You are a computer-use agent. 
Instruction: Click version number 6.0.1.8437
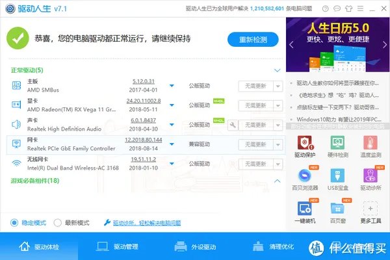coord(144,120)
